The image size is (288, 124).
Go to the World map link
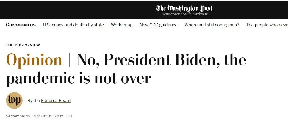[122, 25]
